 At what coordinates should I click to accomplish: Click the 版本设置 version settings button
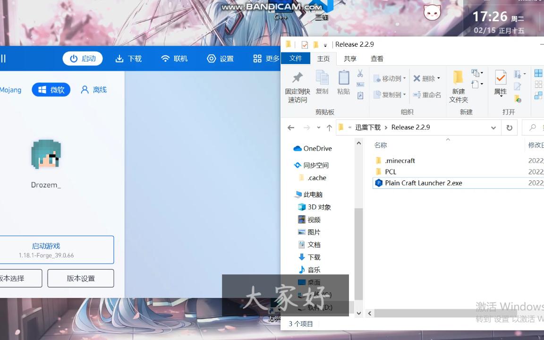tap(80, 278)
